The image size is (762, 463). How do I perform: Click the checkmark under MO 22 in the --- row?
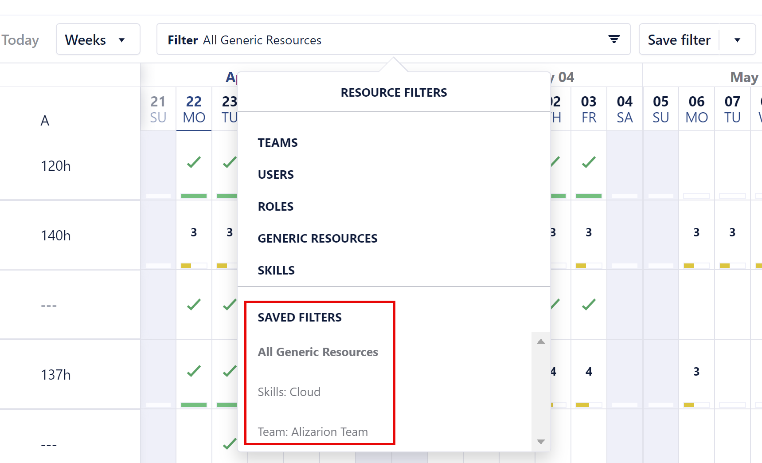pos(194,305)
